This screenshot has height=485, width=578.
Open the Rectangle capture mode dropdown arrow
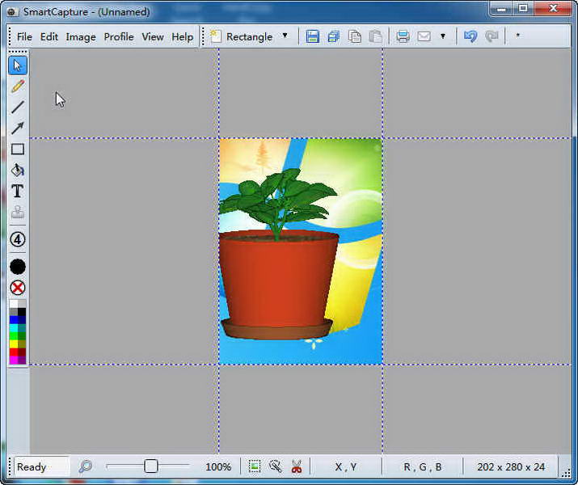point(285,36)
